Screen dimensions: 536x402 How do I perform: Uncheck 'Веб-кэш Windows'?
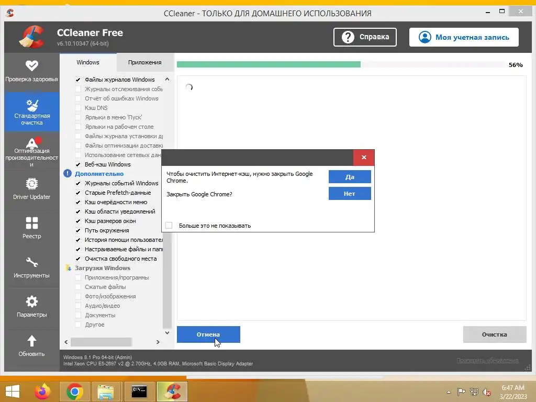pyautogui.click(x=78, y=164)
